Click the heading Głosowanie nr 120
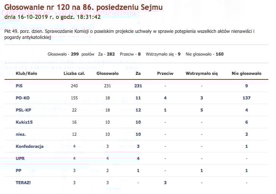 (83, 7)
